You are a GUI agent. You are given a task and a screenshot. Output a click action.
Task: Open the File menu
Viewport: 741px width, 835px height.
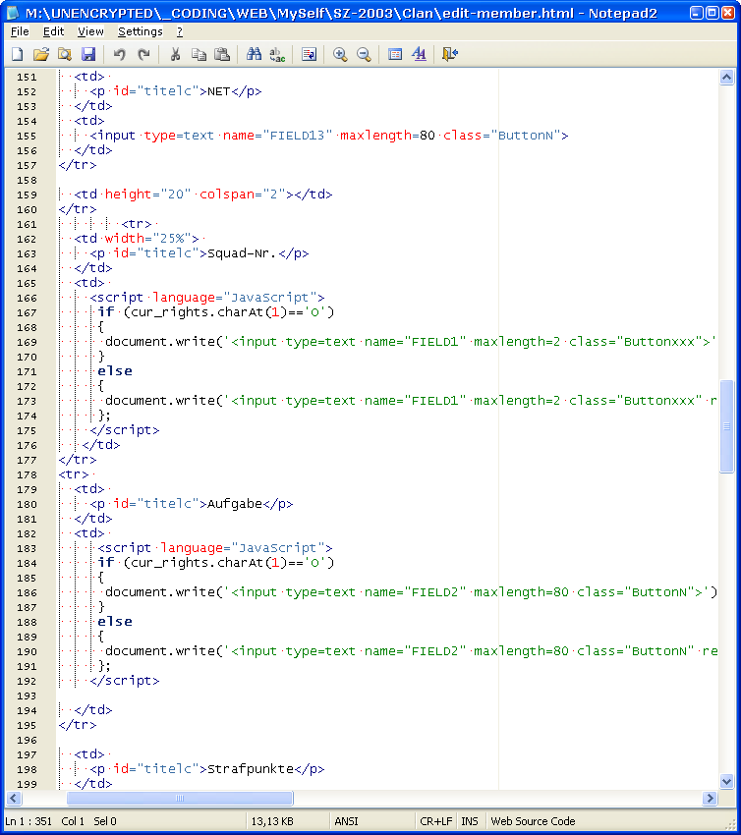[20, 31]
